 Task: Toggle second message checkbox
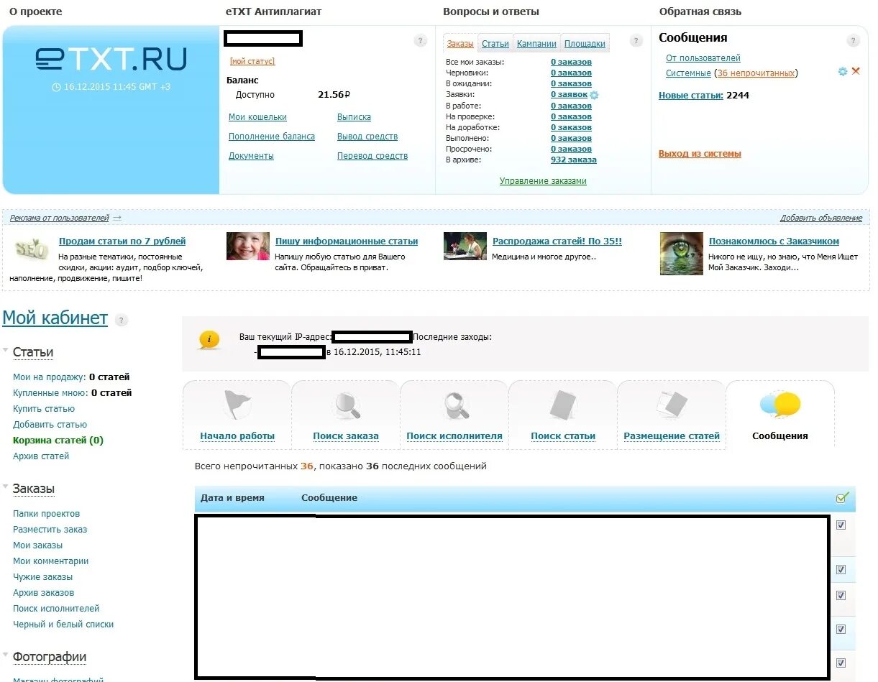841,570
